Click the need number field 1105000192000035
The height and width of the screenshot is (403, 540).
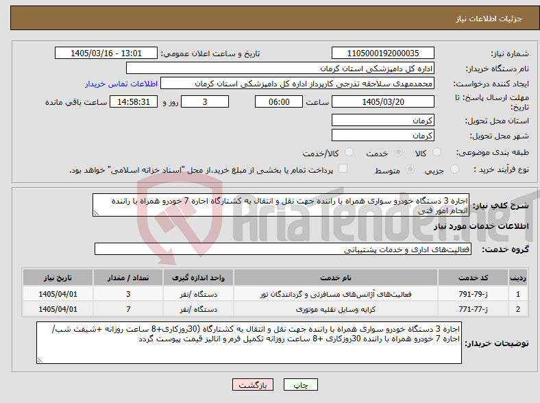point(382,53)
